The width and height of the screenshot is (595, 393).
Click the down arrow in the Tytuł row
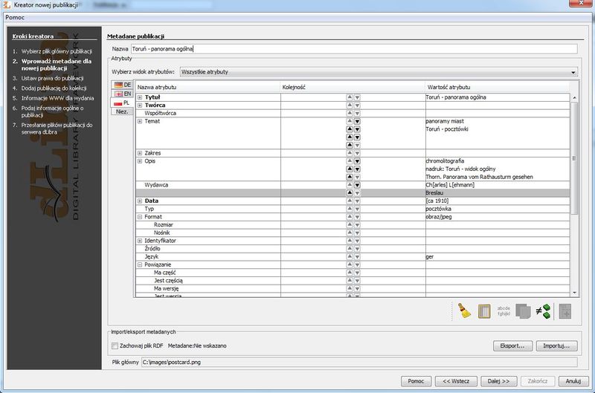coord(357,97)
